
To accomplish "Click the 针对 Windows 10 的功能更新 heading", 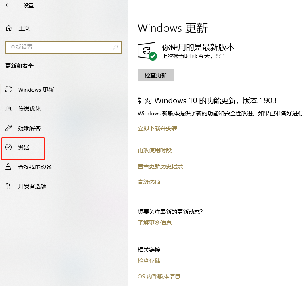I will coord(207,101).
